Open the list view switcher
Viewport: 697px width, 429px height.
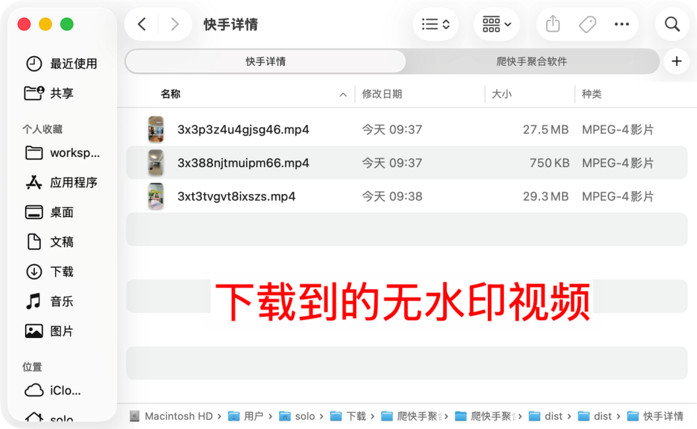click(x=436, y=24)
